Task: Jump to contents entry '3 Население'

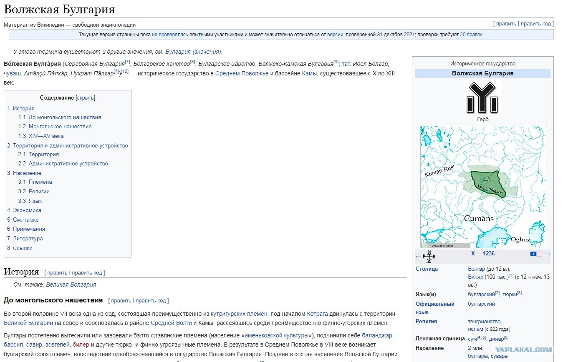Action: tap(24, 173)
